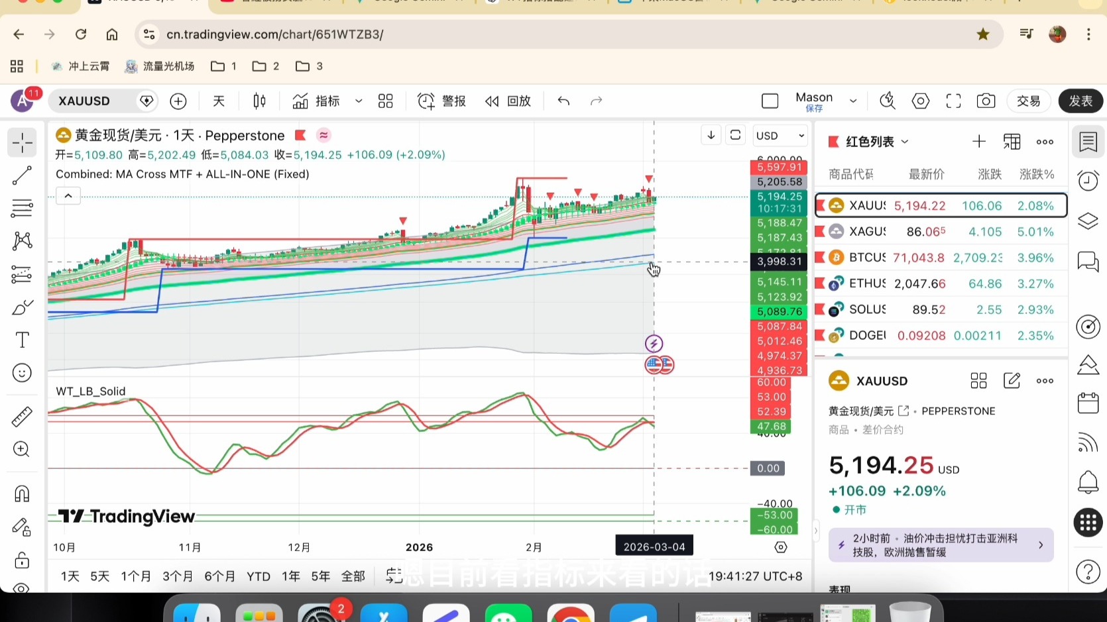Switch time range to 全部
The width and height of the screenshot is (1107, 622).
[x=353, y=576]
